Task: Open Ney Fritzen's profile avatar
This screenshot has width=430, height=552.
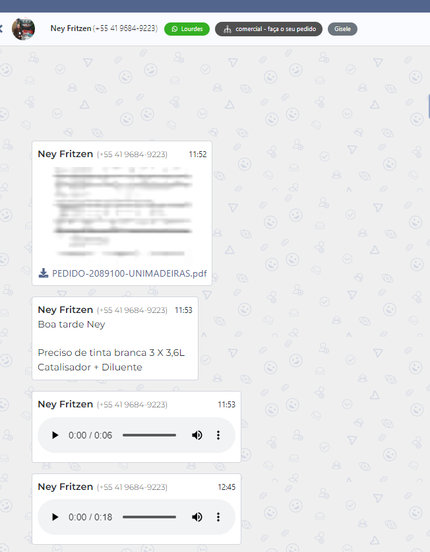Action: (x=24, y=29)
